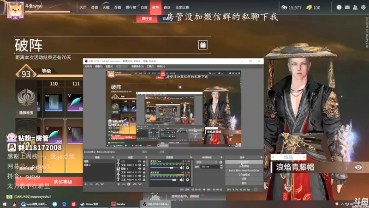Open QQ penguin icon in taskbar
This screenshot has width=369, height=208.
[14, 204]
